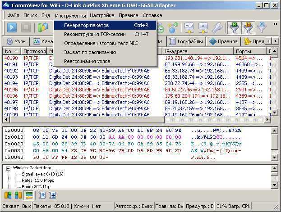Select Определение изготовителя NIC

tap(105, 43)
